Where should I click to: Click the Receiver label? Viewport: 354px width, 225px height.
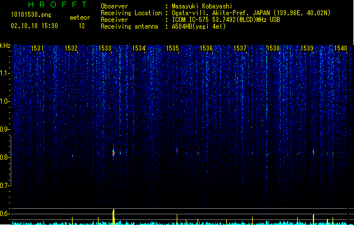tap(114, 20)
